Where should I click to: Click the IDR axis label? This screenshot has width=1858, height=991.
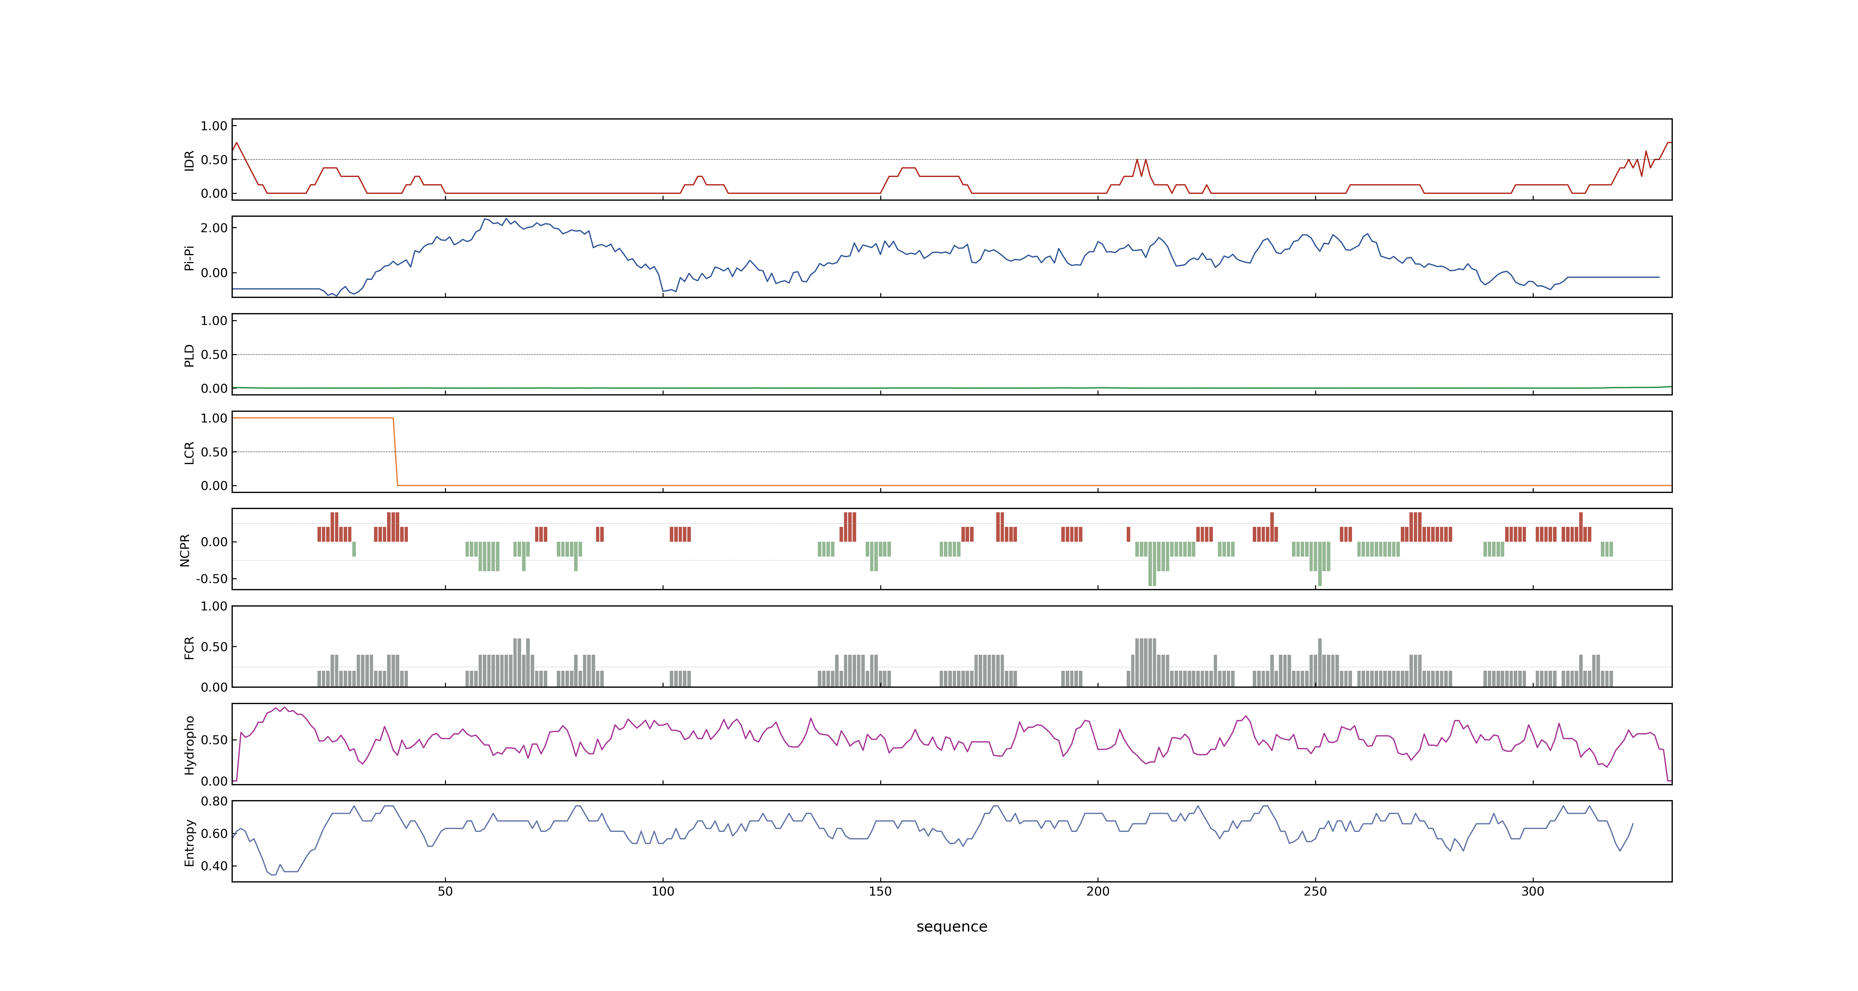click(189, 160)
